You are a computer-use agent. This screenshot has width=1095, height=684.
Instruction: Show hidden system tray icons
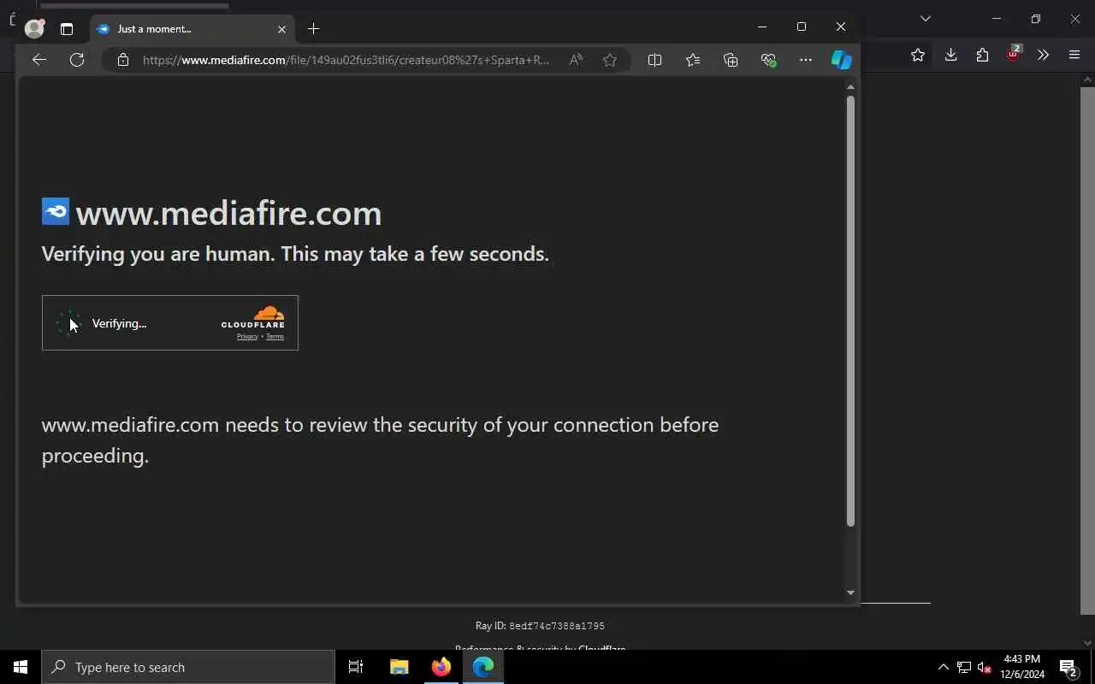tap(944, 667)
